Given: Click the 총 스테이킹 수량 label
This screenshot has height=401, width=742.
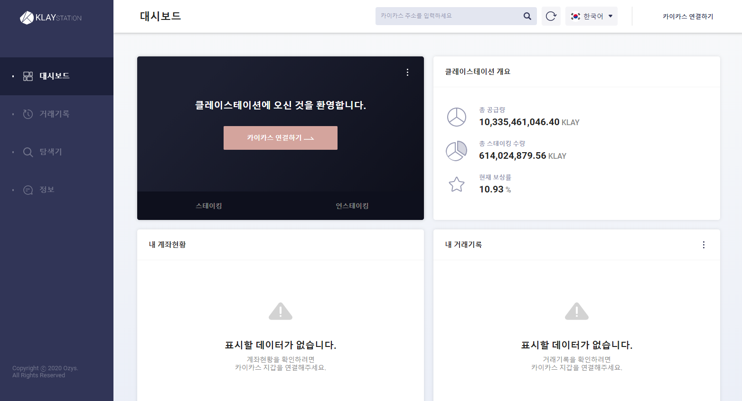Looking at the screenshot, I should [502, 144].
